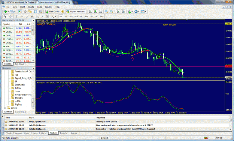Open the Tools menu
This screenshot has height=141, width=234.
coord(39,7)
